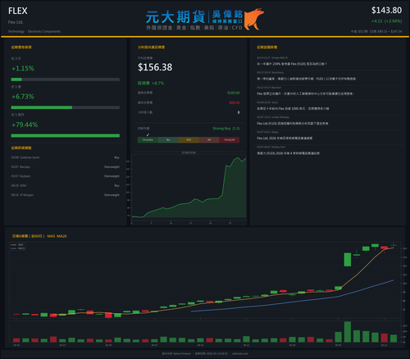Image resolution: width=410 pixels, height=359 pixels.
Task: Select the Hold rating segment
Action: pyautogui.click(x=189, y=140)
